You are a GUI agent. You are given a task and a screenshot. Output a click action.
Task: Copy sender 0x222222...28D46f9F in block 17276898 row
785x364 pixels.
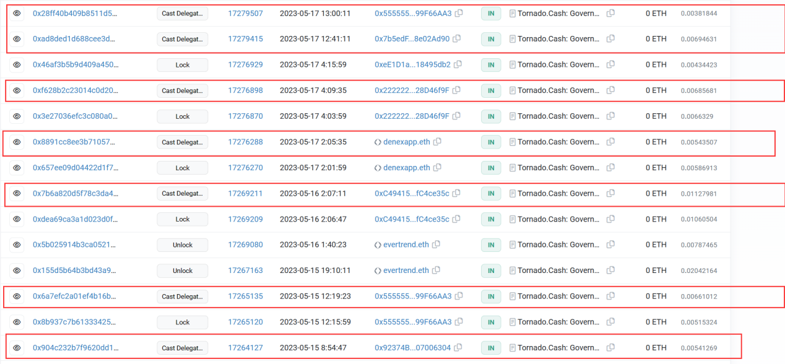457,90
